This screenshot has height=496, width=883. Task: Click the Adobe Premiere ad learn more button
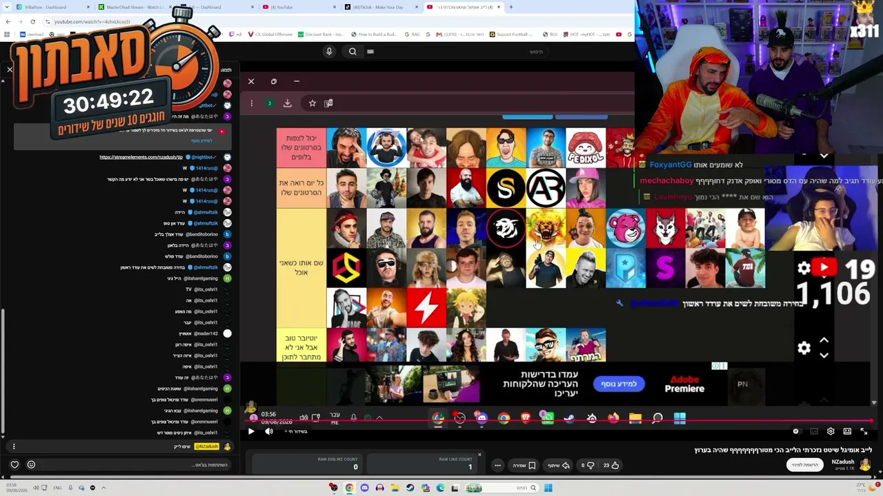(619, 384)
